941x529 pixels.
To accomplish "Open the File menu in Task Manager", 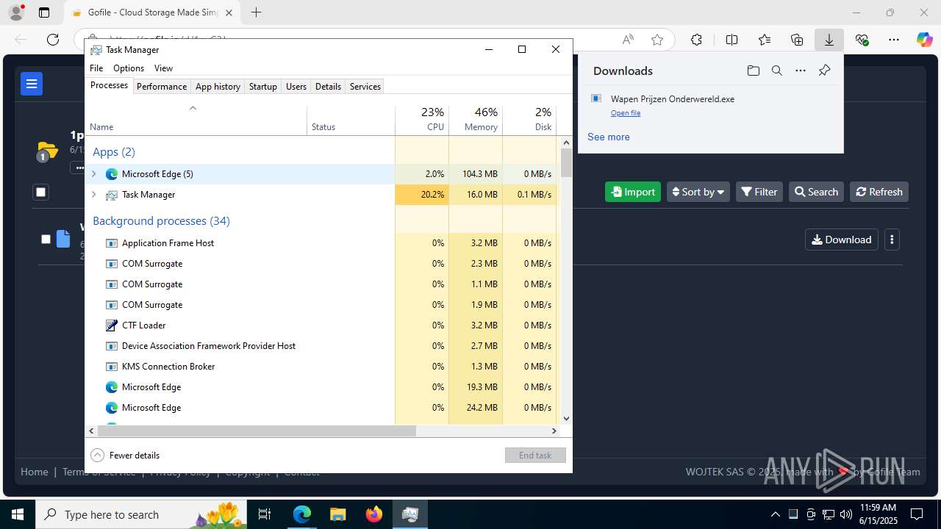I will point(96,68).
